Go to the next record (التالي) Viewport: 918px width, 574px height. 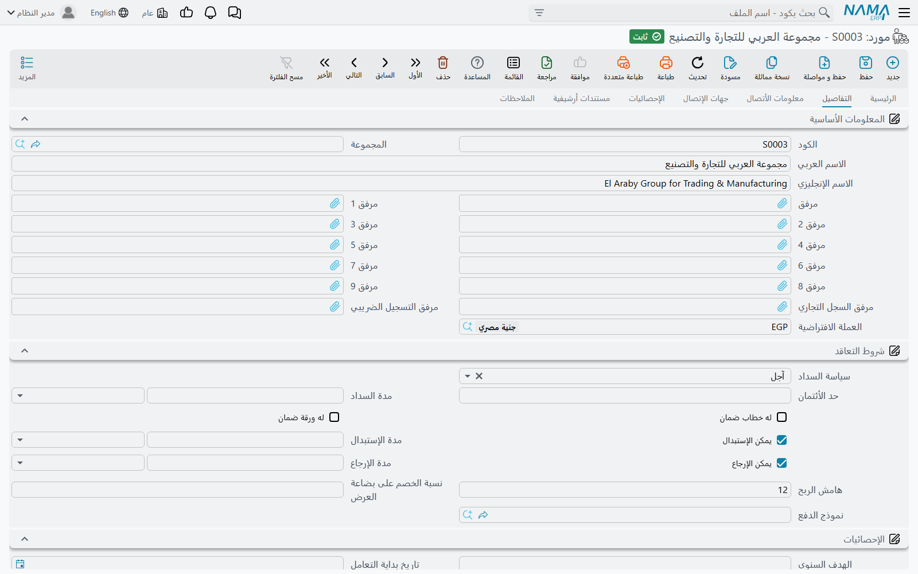(354, 63)
